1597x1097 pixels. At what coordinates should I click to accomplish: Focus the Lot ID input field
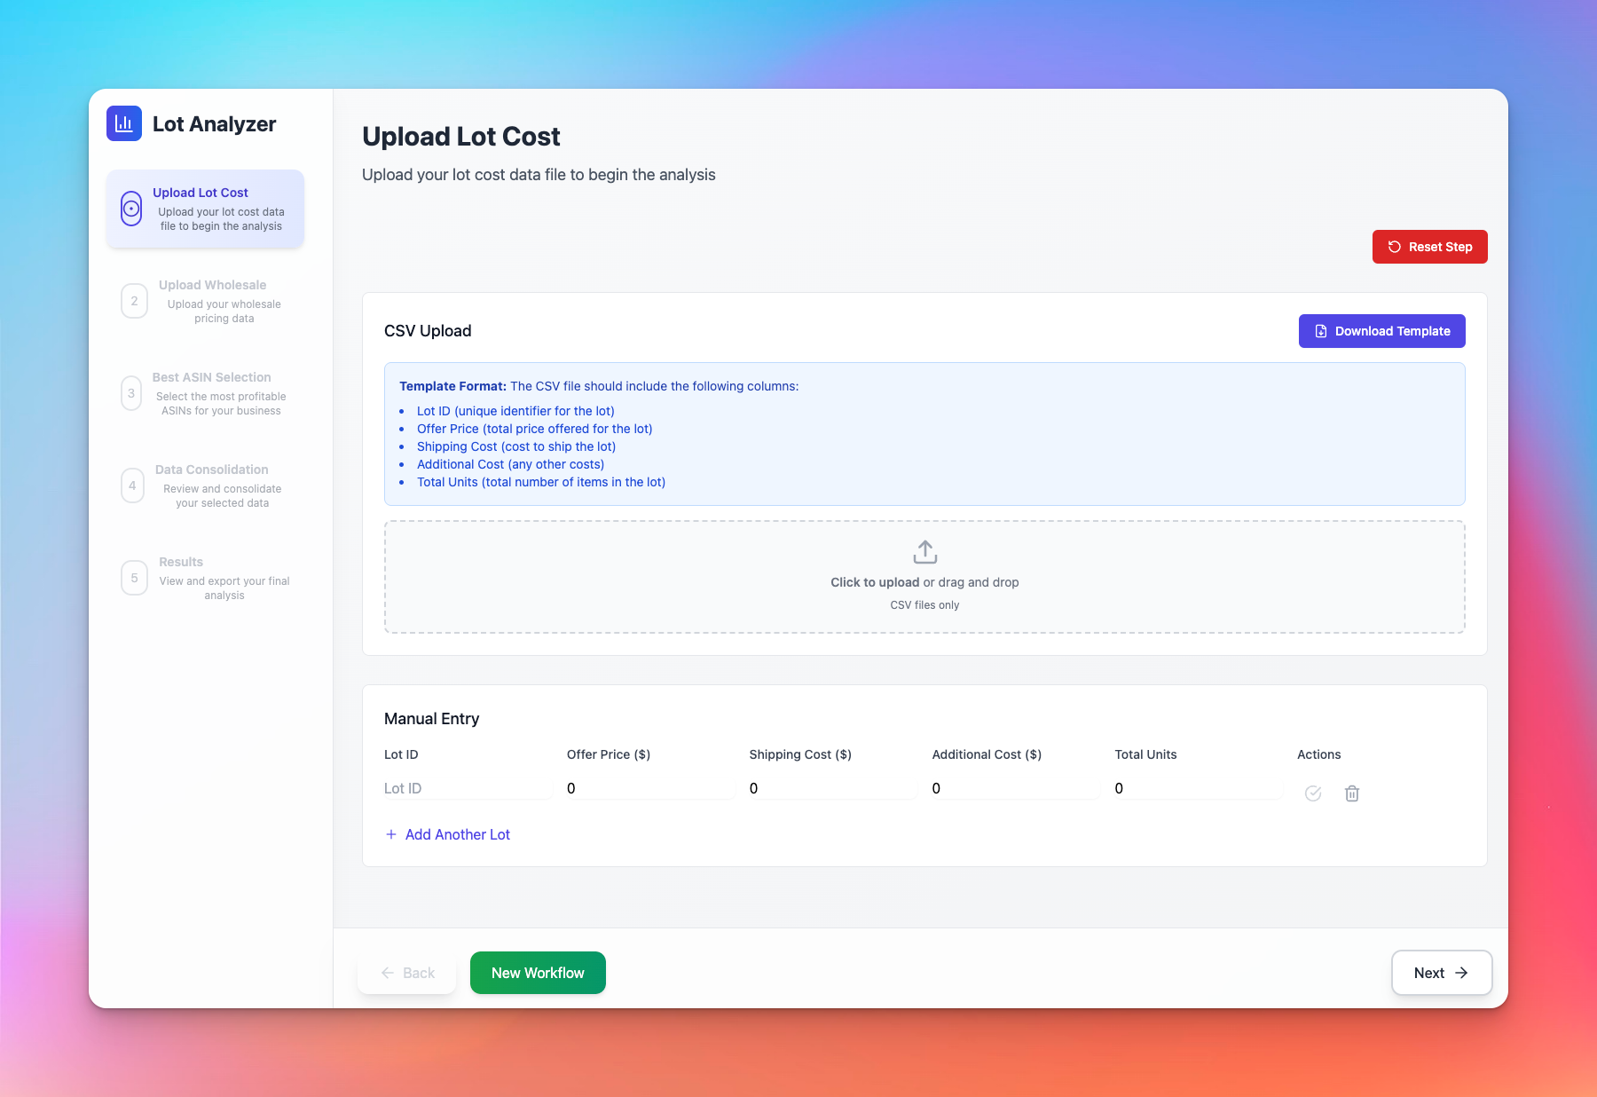468,788
